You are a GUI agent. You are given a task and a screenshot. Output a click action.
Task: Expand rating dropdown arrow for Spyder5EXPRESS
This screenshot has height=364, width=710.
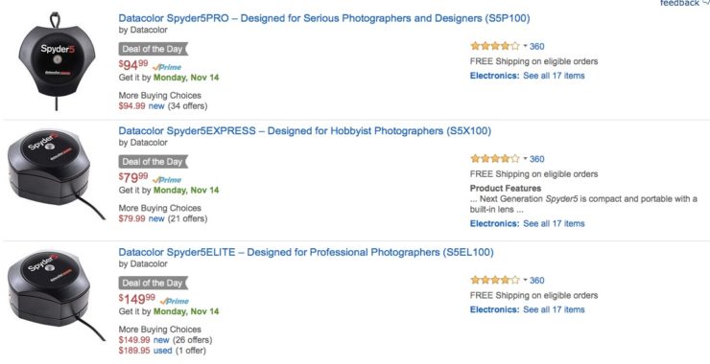[x=525, y=159]
